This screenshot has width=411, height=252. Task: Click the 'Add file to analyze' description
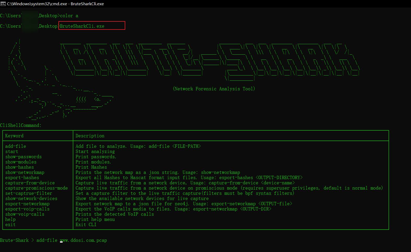pos(138,146)
